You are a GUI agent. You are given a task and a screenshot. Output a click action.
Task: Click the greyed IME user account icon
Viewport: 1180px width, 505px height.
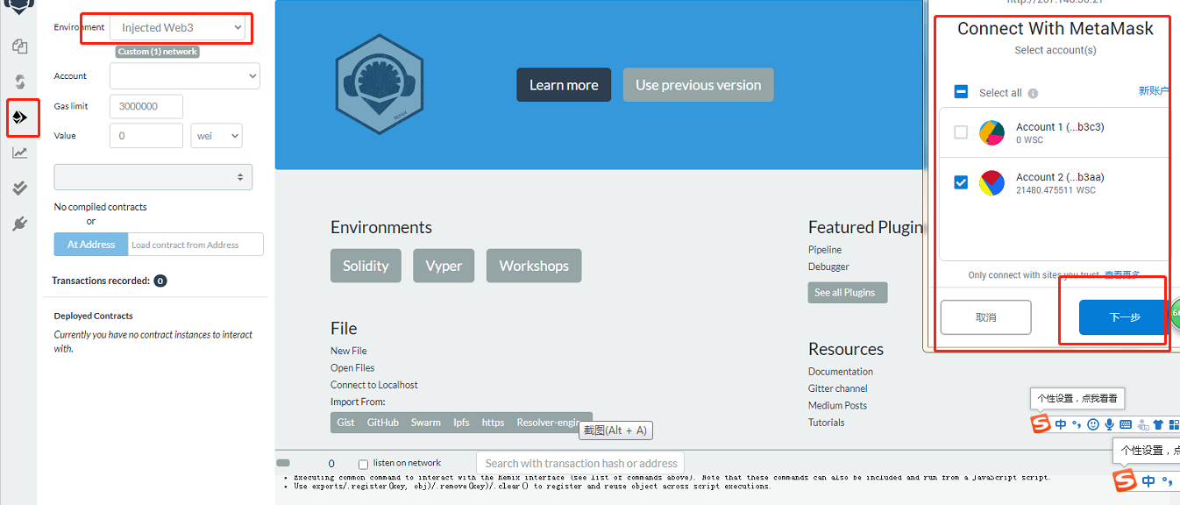(1142, 424)
